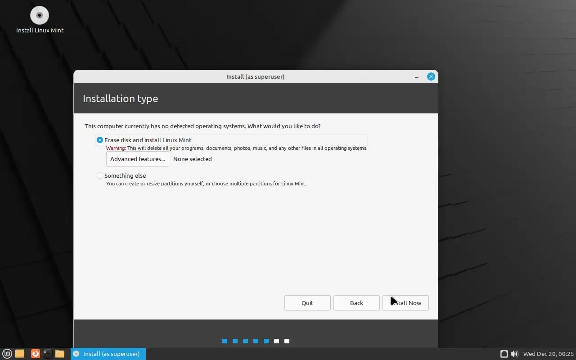Click the red Warning about deleting files
This screenshot has height=360, width=576.
coord(237,148)
